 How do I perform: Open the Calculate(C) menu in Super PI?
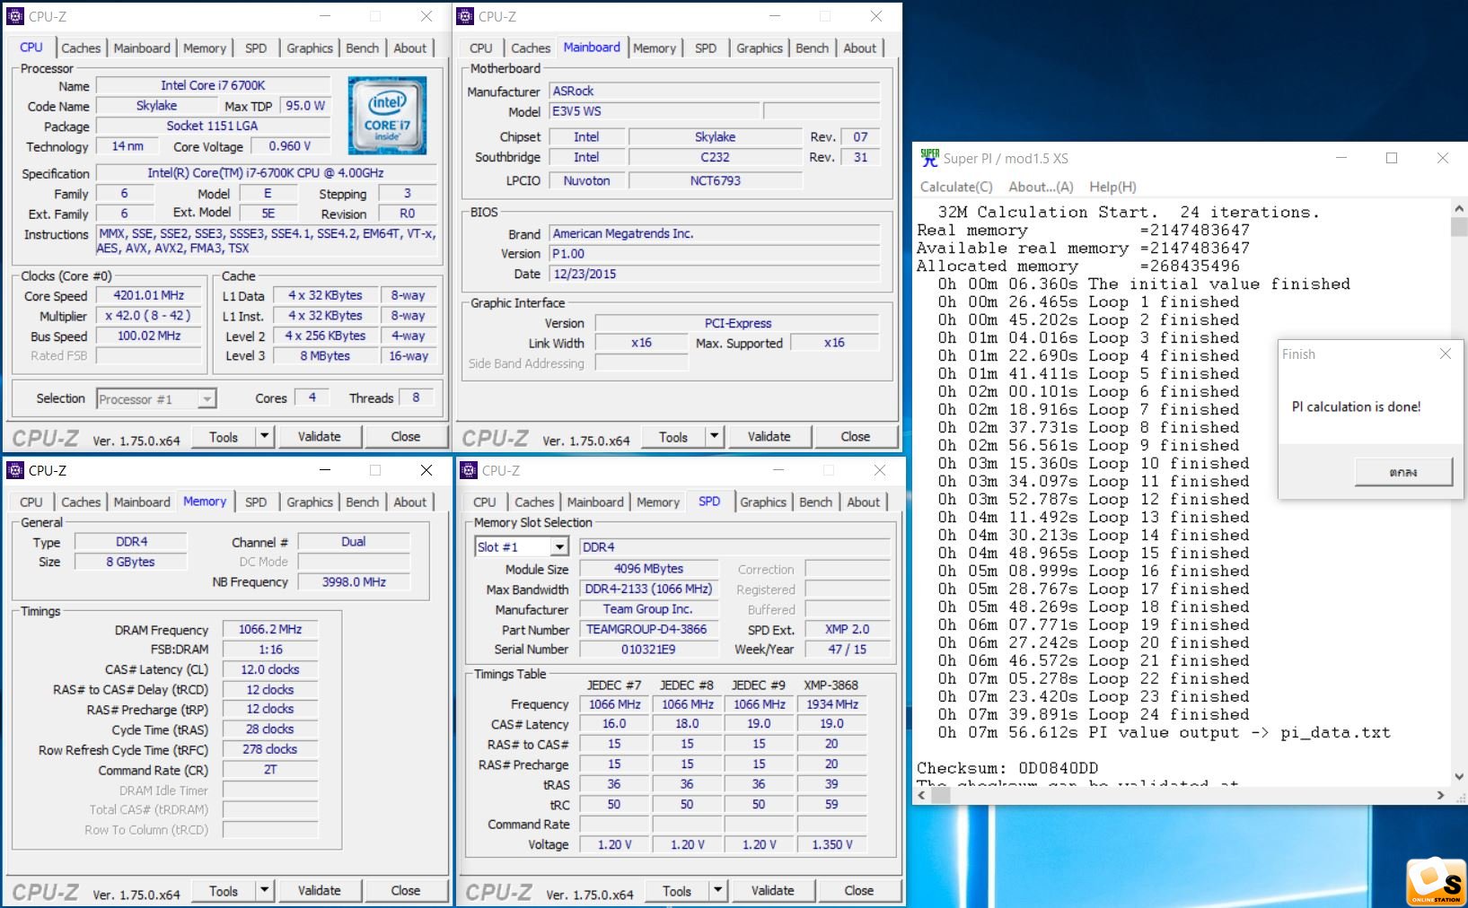coord(956,187)
